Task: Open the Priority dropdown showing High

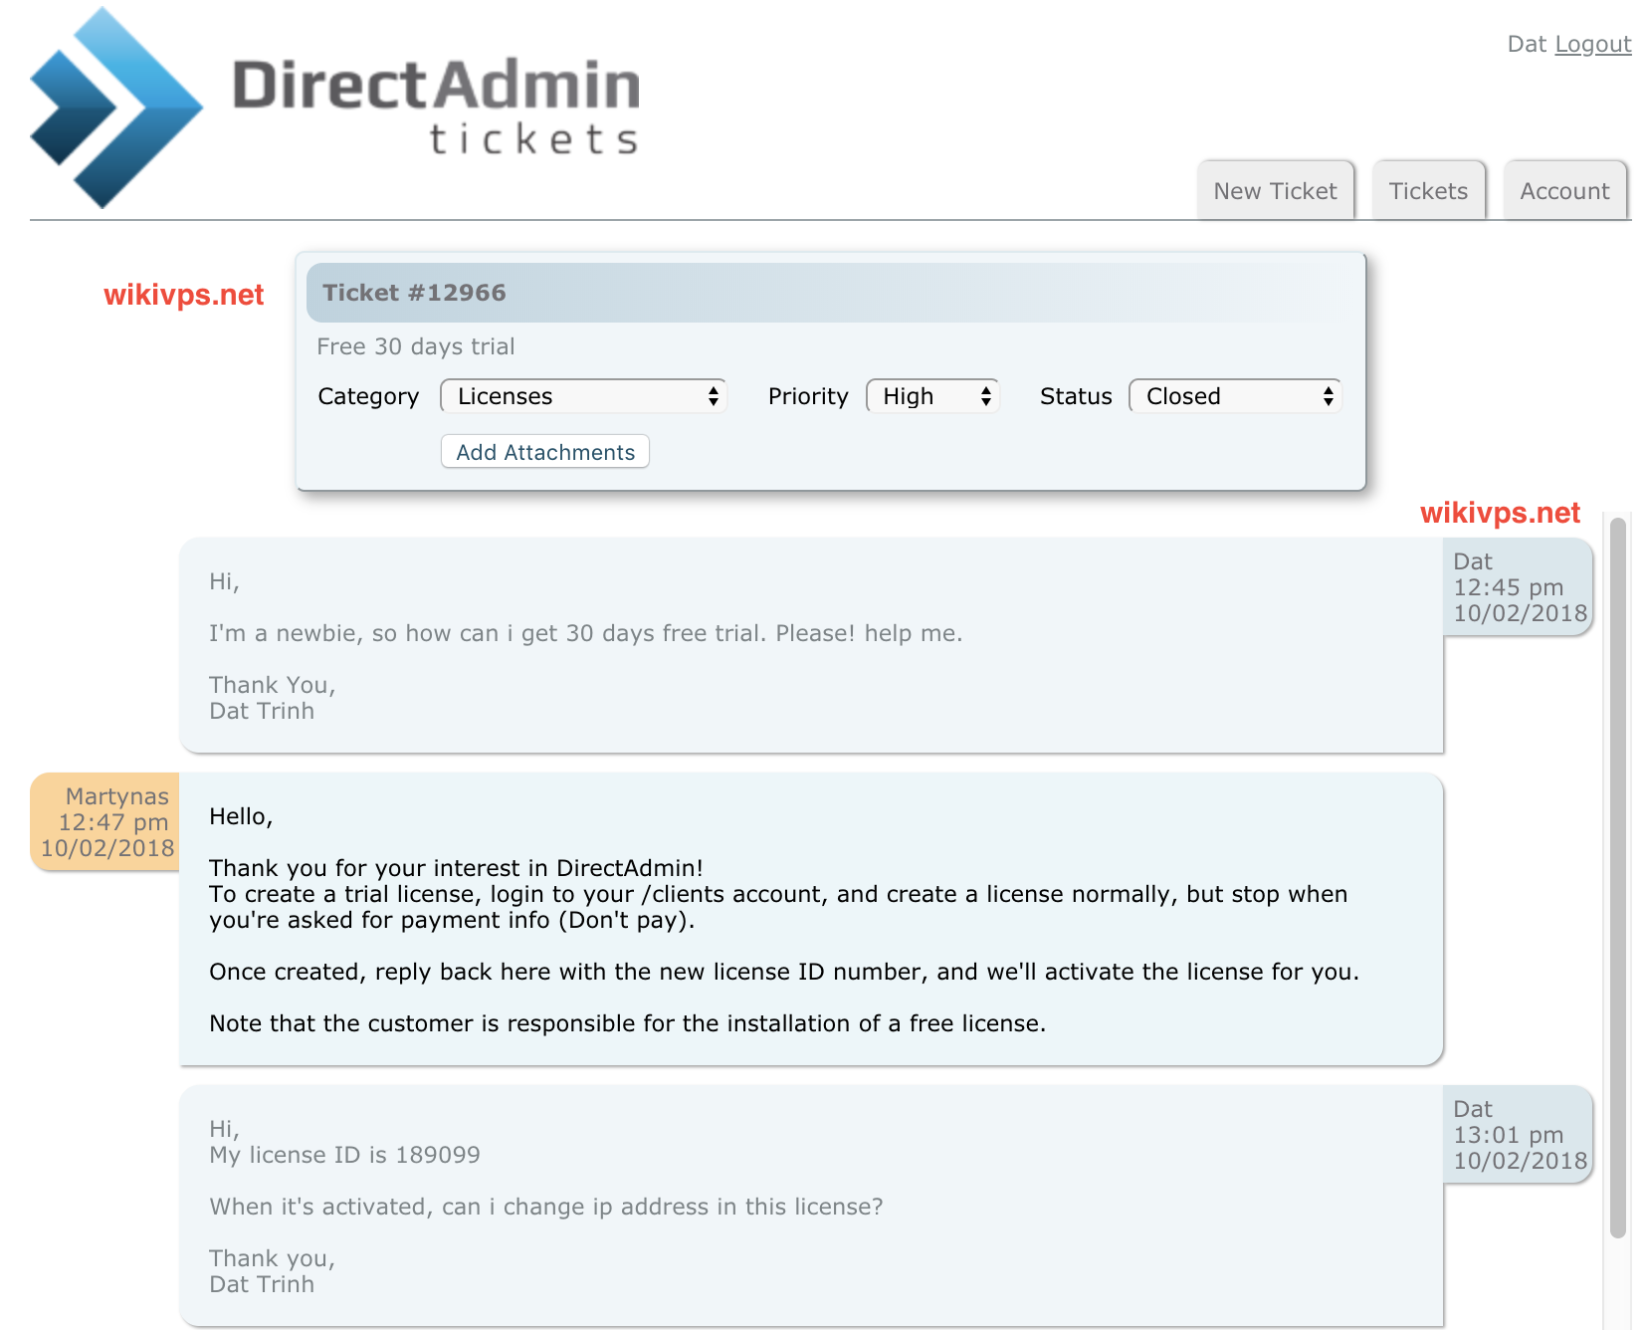Action: click(x=932, y=396)
